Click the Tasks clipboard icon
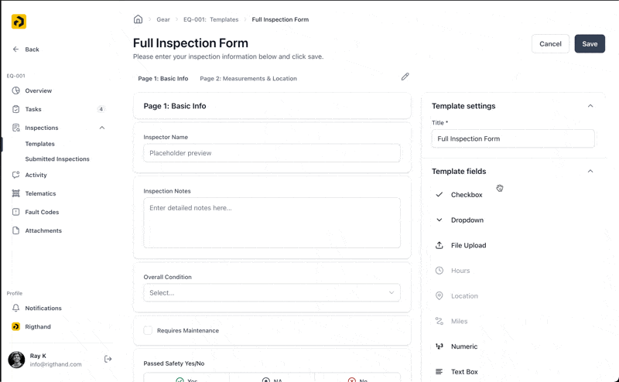The width and height of the screenshot is (619, 382). pos(15,109)
